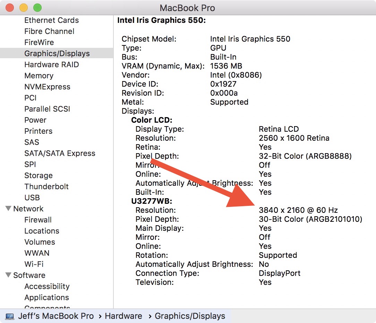Open Applications under Software
The width and height of the screenshot is (376, 323).
coord(46,297)
